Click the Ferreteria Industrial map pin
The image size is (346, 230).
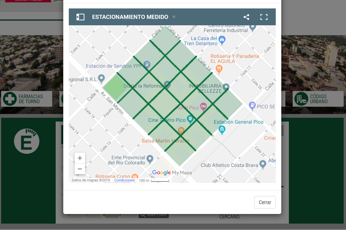(253, 28)
